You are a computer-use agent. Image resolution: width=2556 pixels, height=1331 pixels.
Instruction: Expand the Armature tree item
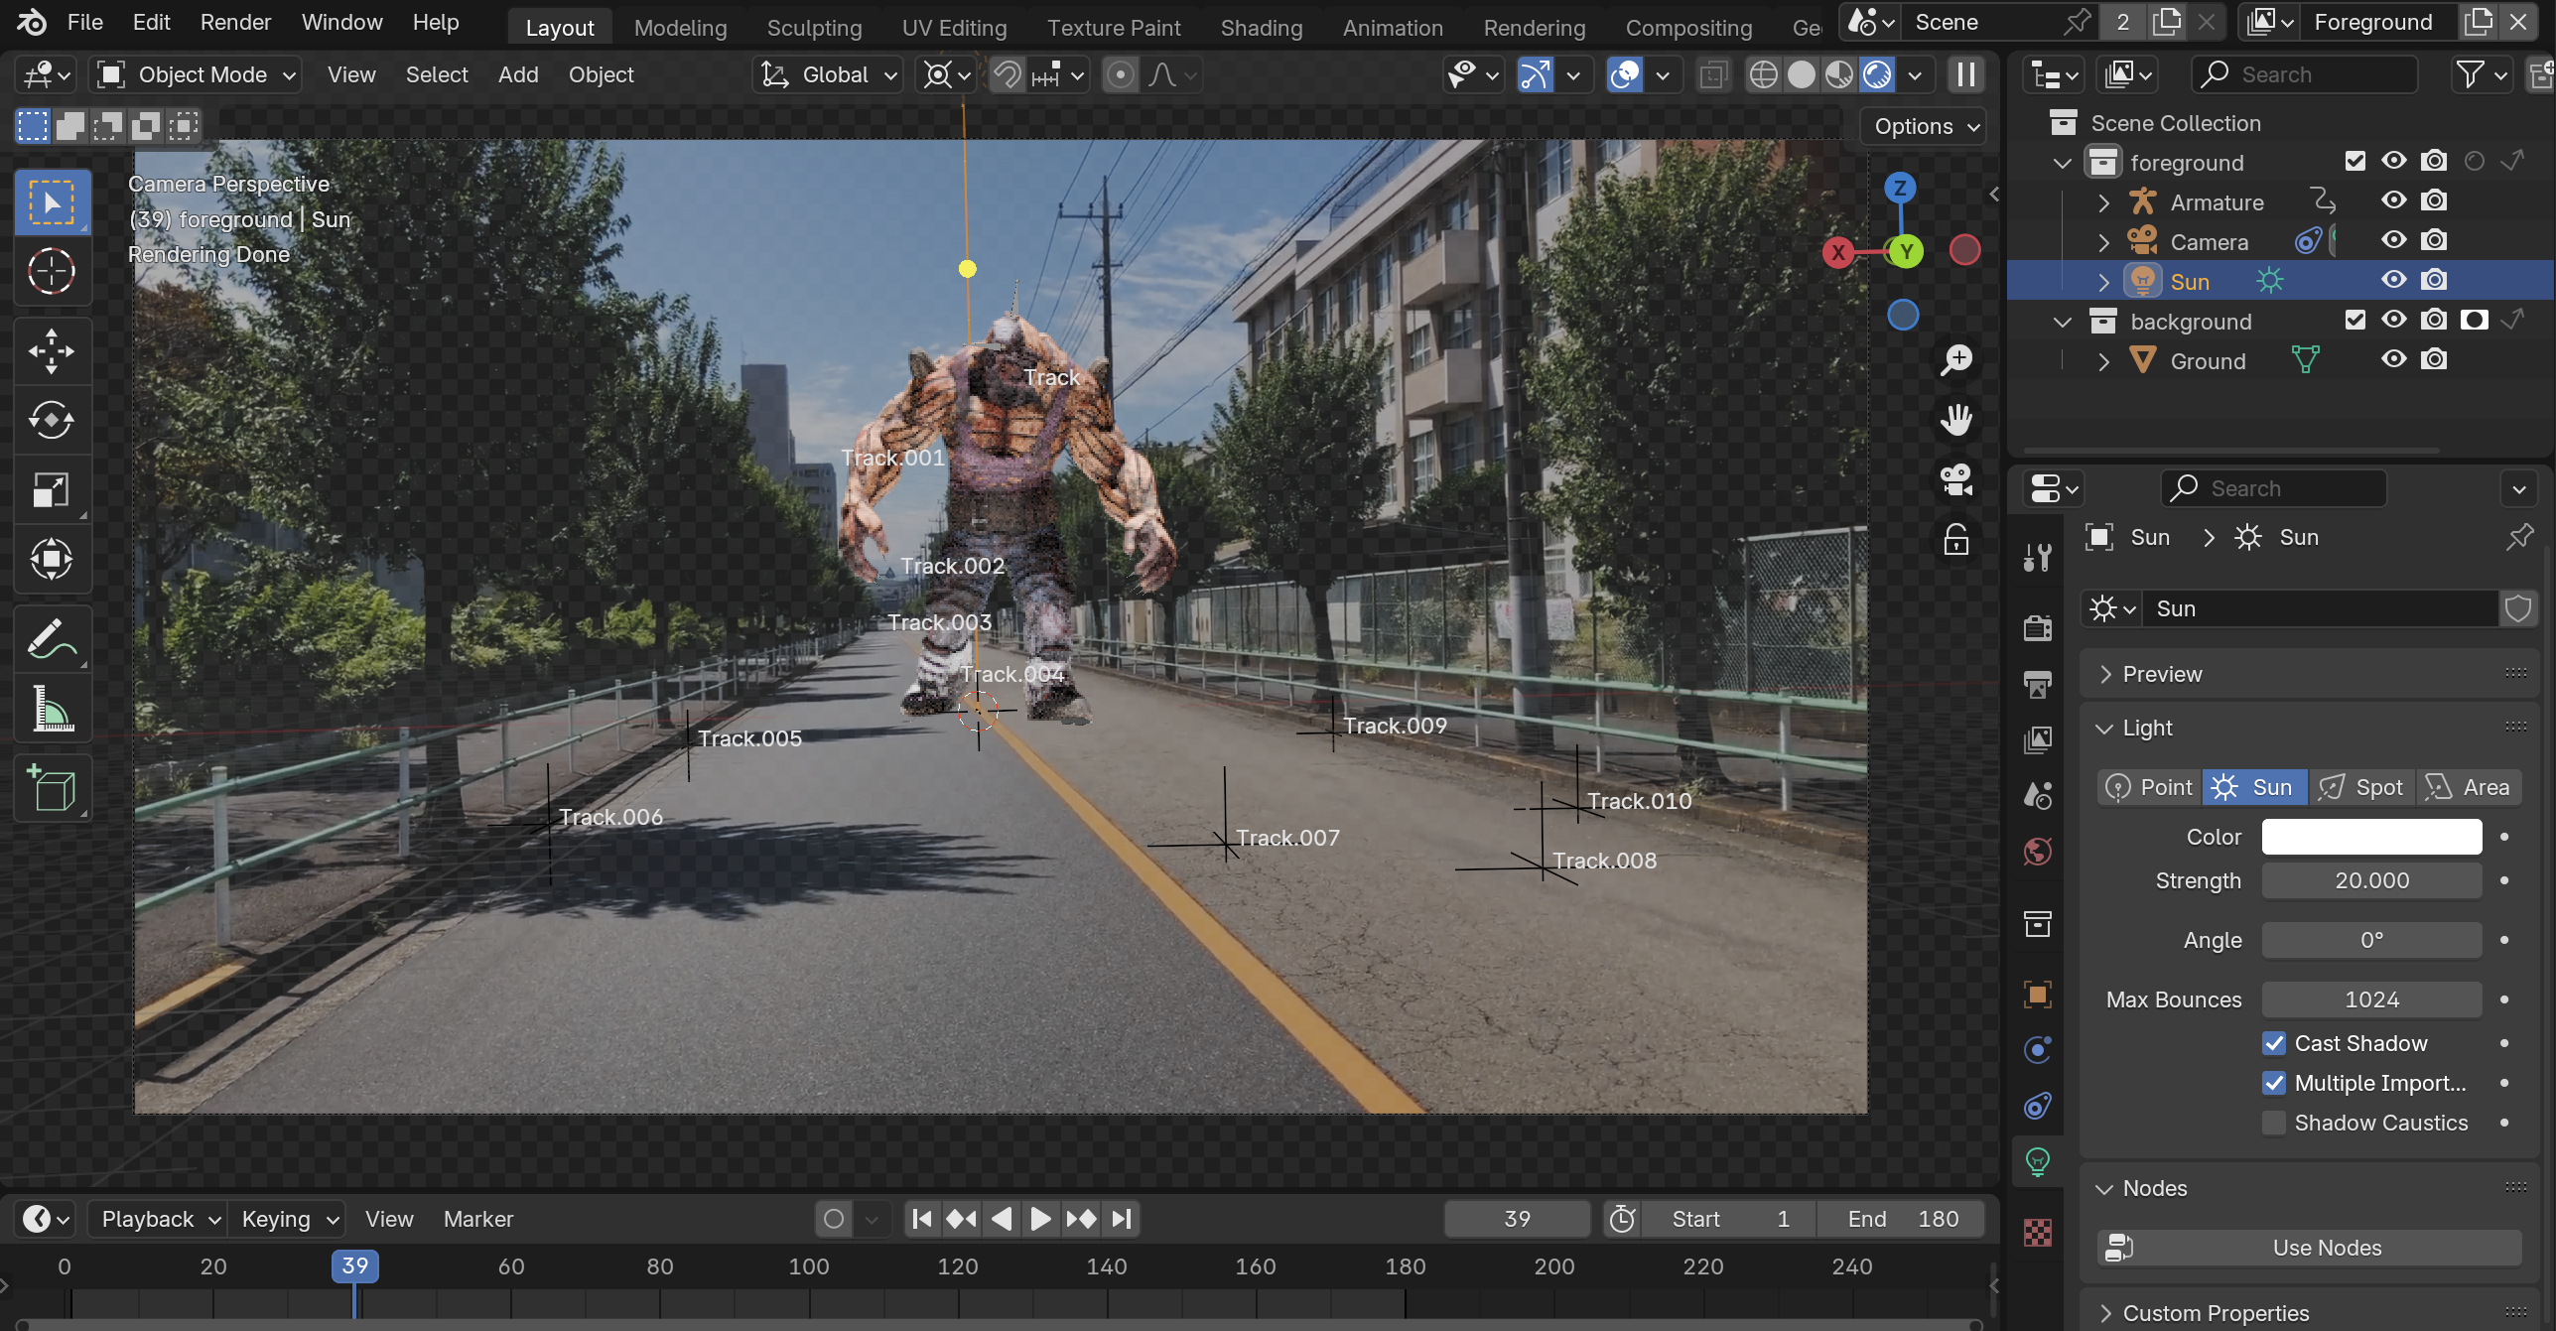pos(2103,202)
